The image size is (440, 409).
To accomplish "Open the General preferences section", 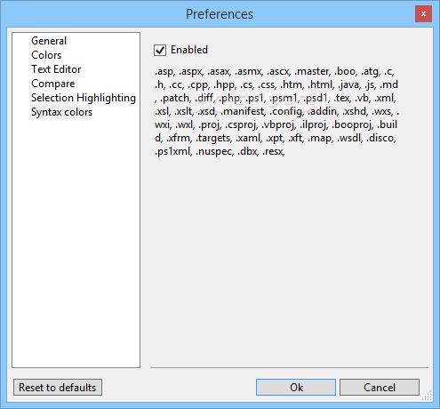I will click(x=49, y=41).
